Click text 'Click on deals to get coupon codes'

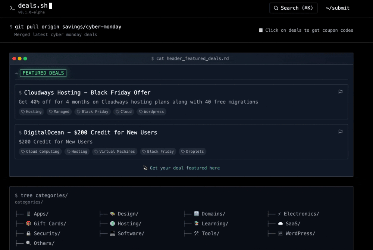tap(309, 30)
